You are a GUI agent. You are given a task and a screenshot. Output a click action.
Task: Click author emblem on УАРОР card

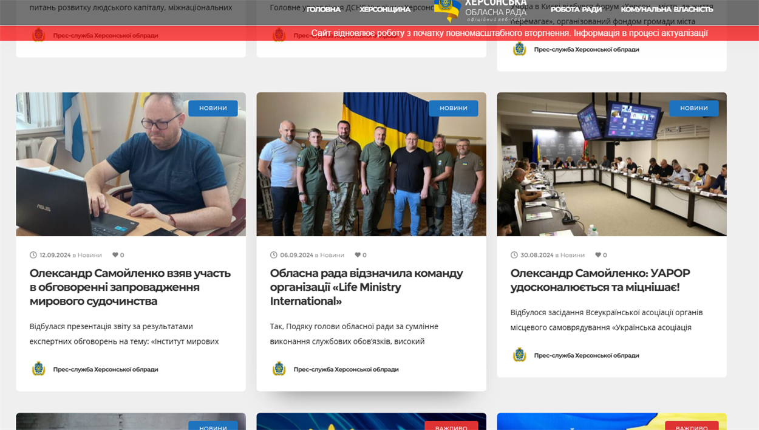click(x=520, y=355)
